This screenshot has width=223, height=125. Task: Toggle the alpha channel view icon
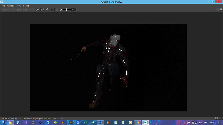pos(47,10)
